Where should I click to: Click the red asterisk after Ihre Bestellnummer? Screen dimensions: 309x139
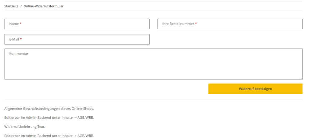(196, 24)
